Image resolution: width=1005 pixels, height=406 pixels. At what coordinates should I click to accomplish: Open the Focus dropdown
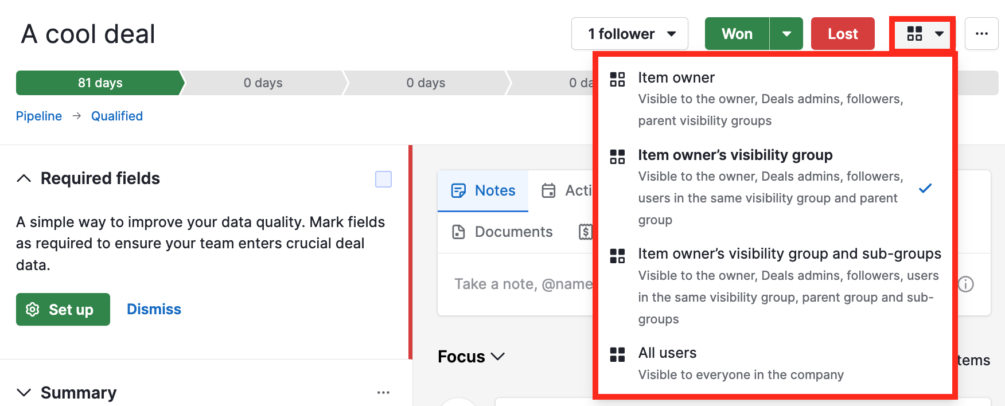click(x=498, y=356)
